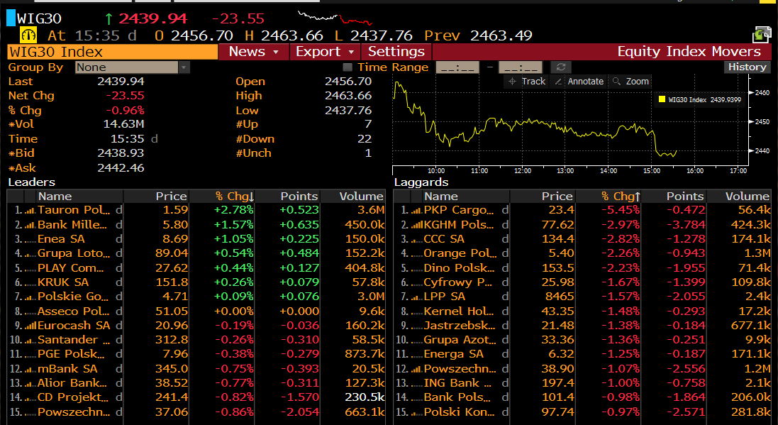Click the intraday sparkline next to WIG30 price
Image resolution: width=778 pixels, height=425 pixels.
(x=335, y=18)
